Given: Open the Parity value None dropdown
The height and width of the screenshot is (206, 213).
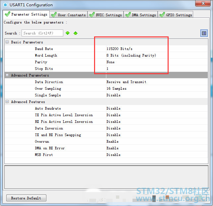Looking at the screenshot, I should tap(110, 62).
